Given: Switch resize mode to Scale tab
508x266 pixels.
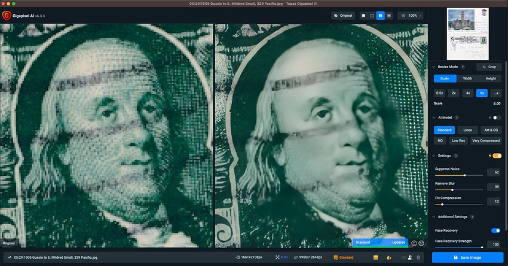Looking at the screenshot, I should click(445, 78).
